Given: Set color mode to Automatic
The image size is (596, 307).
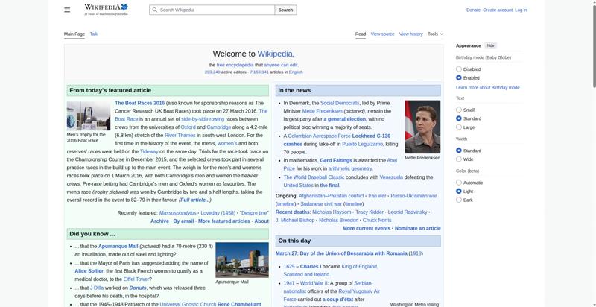Looking at the screenshot, I should [x=459, y=183].
